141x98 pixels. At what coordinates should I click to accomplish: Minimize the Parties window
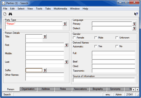(120, 2)
